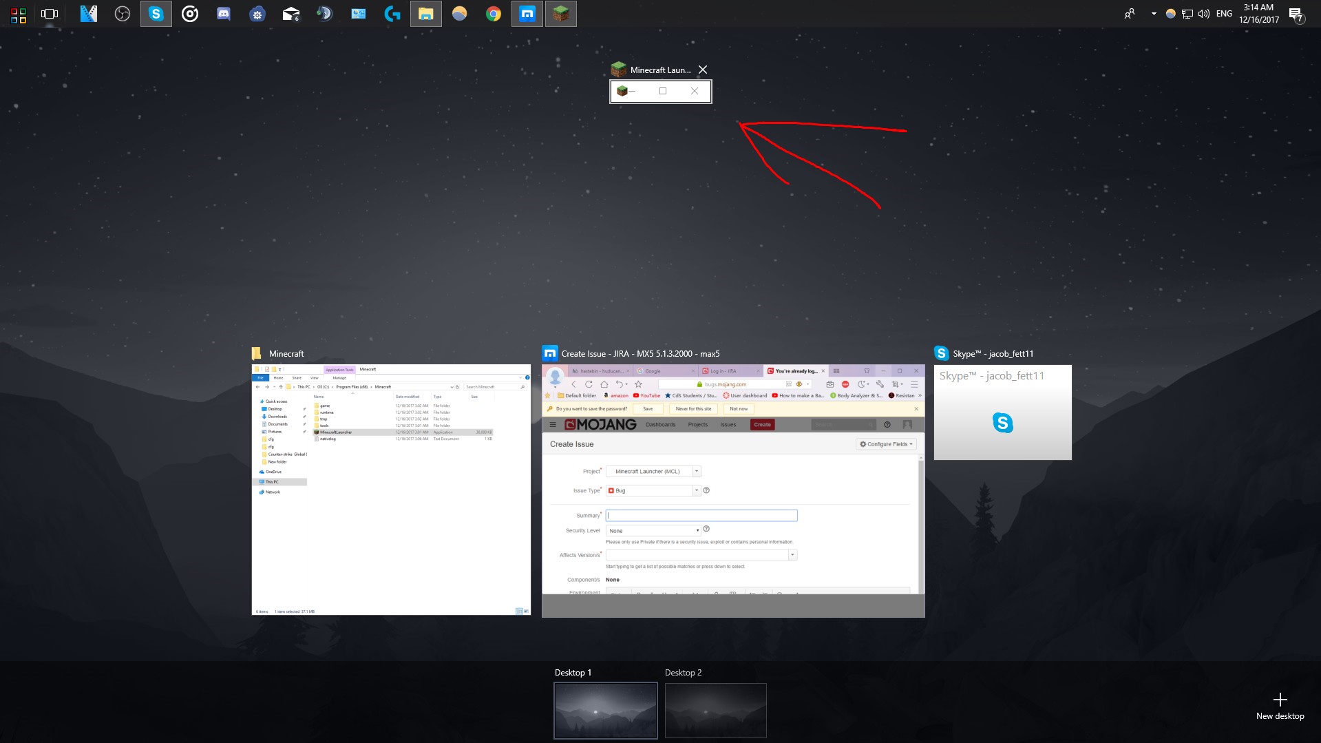Click the Task View taskbar button
The width and height of the screenshot is (1321, 743).
(50, 14)
